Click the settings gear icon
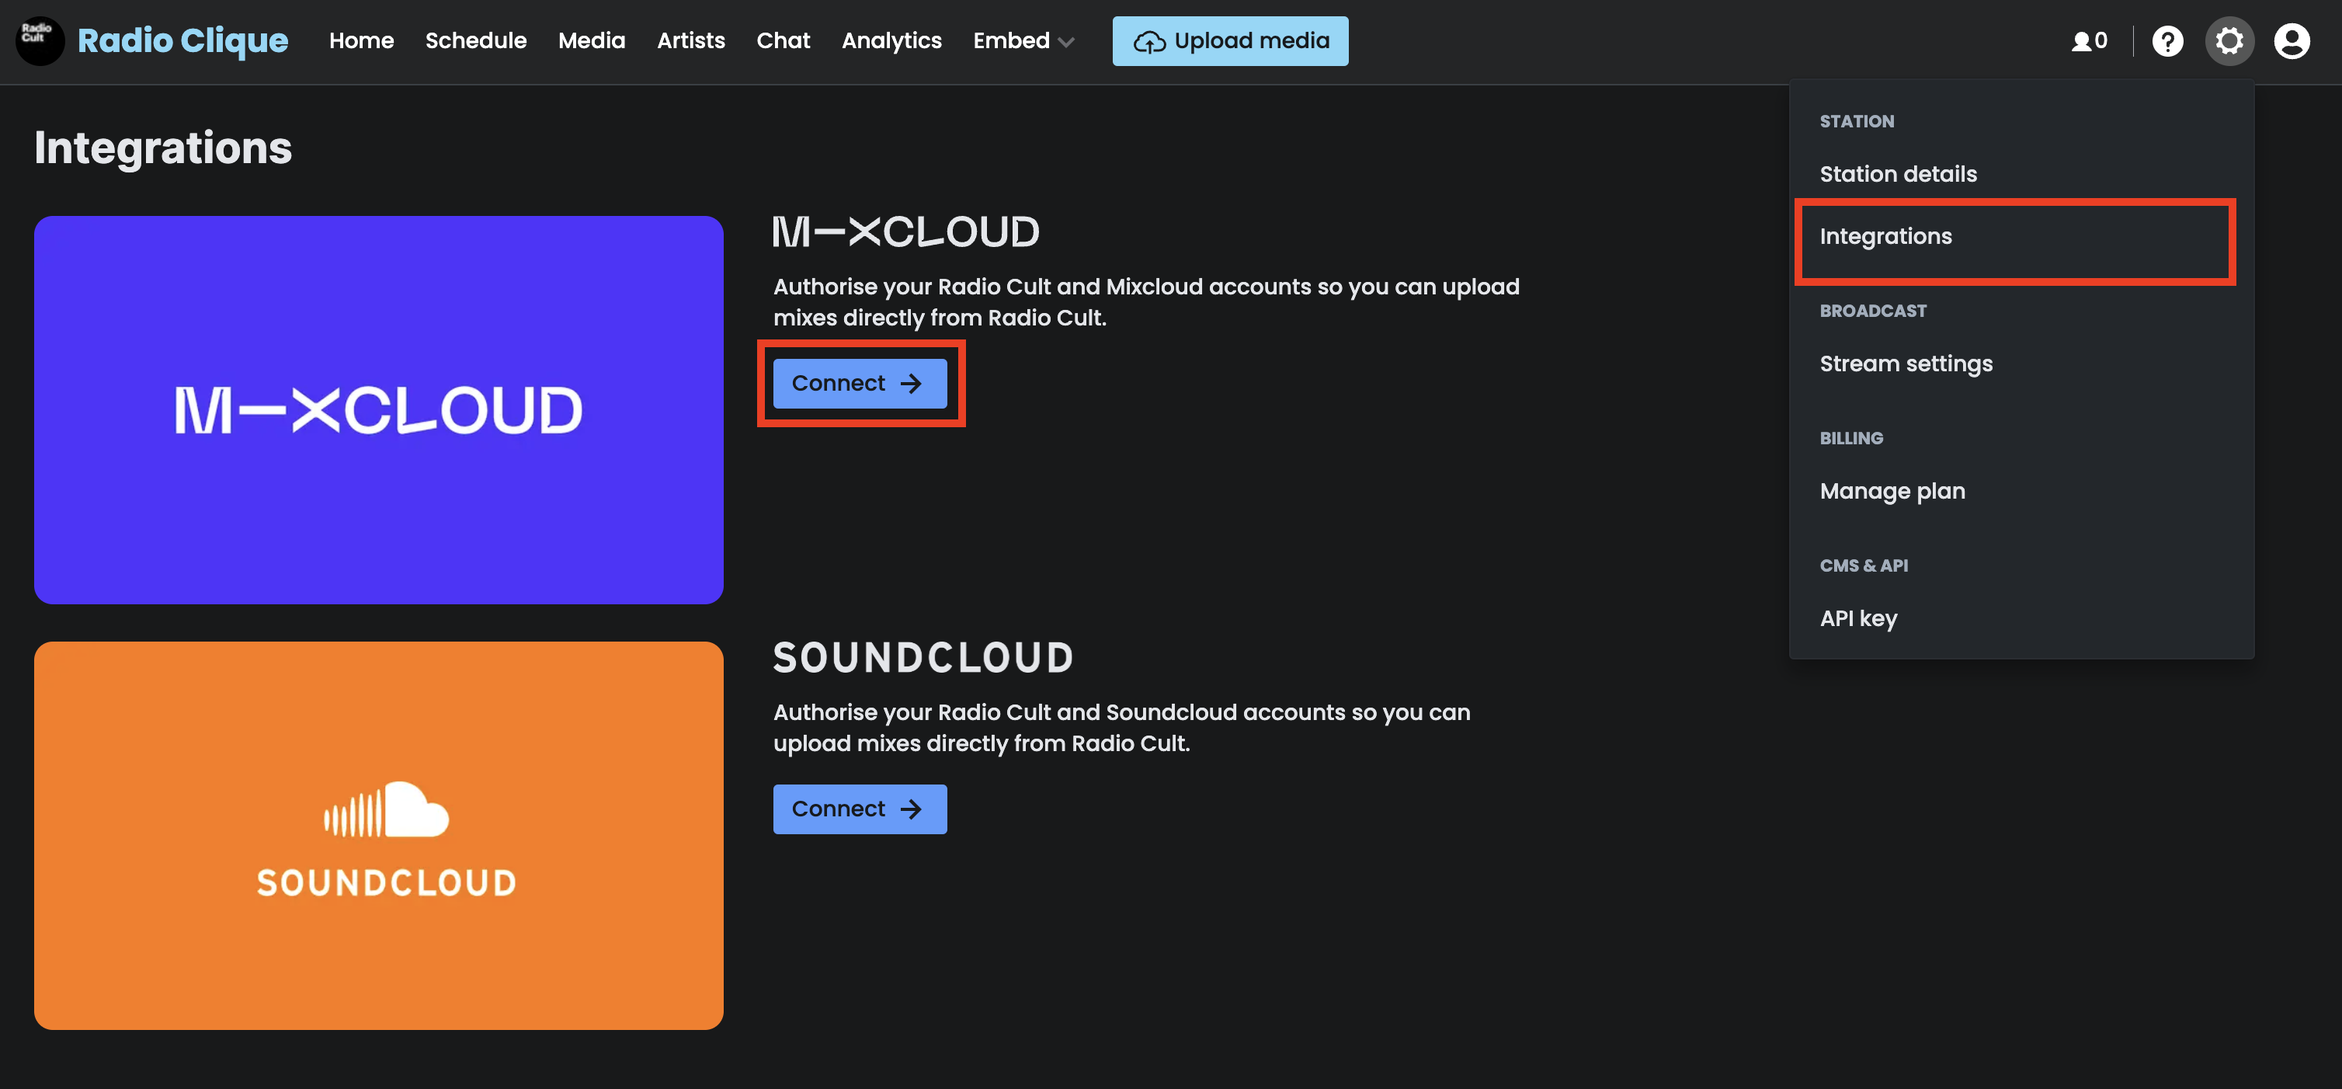The width and height of the screenshot is (2342, 1089). pos(2229,40)
